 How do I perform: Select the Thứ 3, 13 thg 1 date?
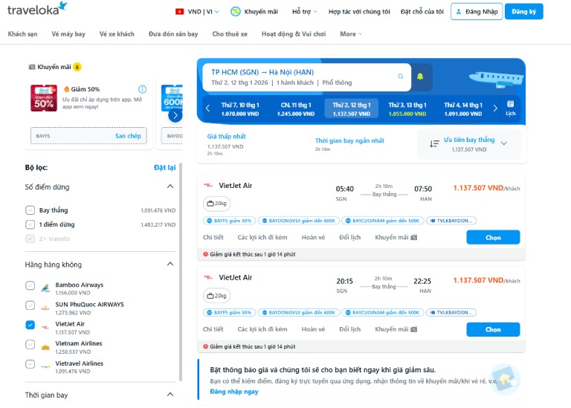tap(407, 109)
